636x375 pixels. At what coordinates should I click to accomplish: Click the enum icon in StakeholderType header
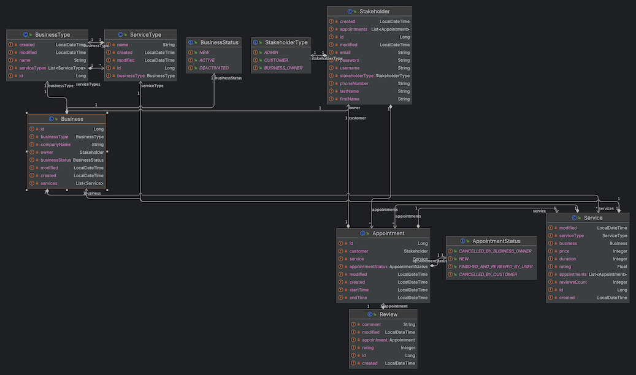[255, 42]
